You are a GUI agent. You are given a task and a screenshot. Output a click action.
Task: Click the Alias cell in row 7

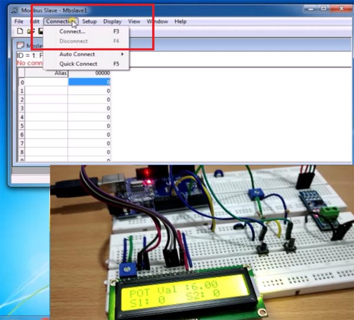tap(46, 143)
